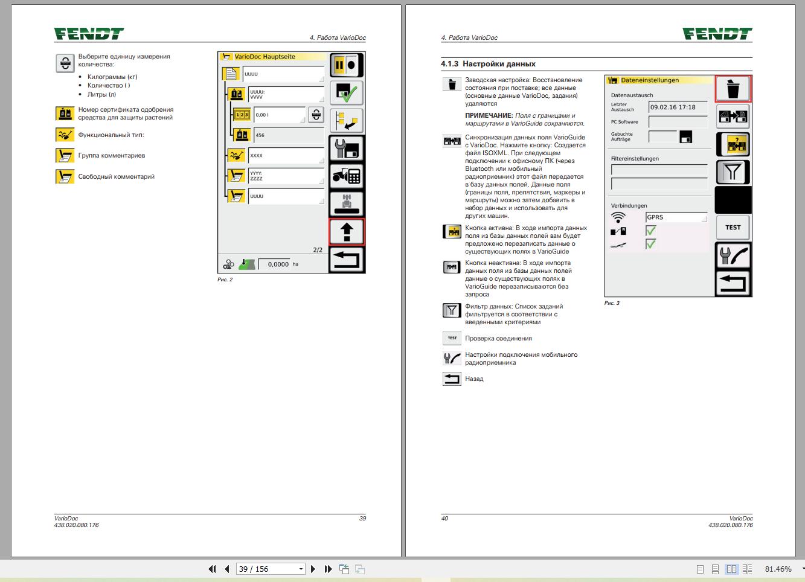Click the 0,0000 ha area field
The image size is (805, 582).
click(275, 264)
